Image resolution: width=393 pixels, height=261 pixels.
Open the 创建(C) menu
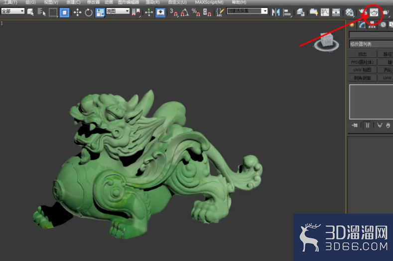pyautogui.click(x=73, y=2)
